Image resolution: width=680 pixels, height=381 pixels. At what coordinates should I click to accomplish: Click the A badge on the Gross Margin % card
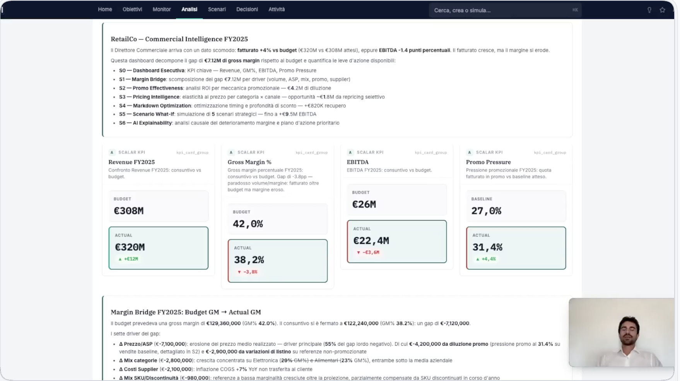click(231, 153)
